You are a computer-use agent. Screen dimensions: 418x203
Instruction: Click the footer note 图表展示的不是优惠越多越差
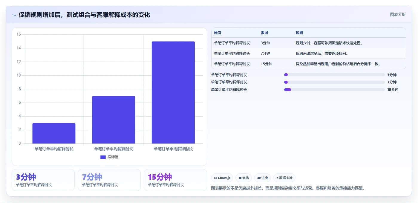(288, 188)
